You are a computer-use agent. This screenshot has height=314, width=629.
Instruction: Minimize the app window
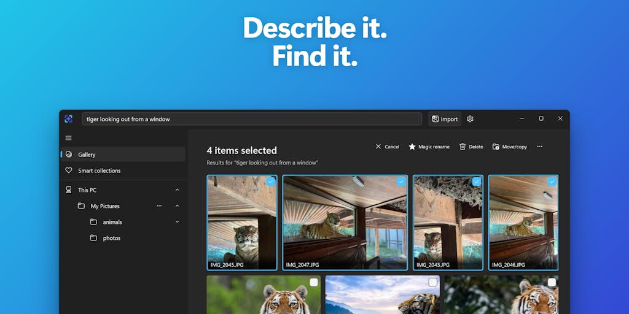point(522,118)
